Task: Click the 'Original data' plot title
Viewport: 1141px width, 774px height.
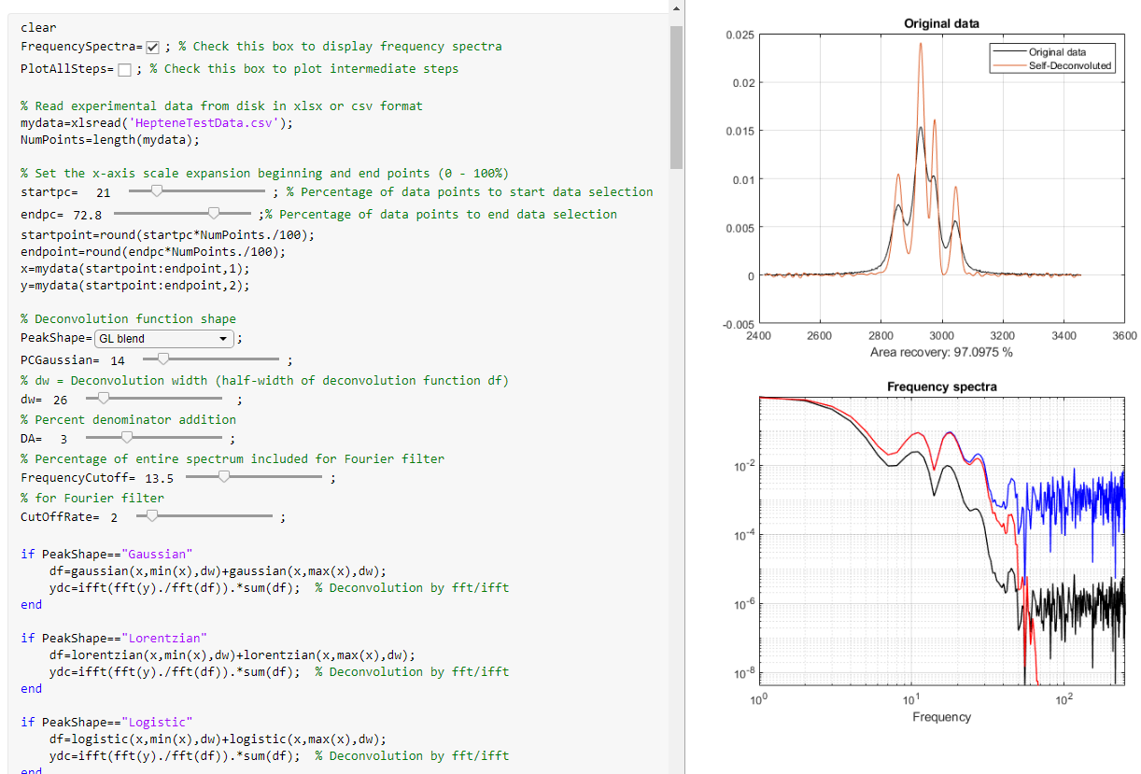Action: (x=941, y=23)
